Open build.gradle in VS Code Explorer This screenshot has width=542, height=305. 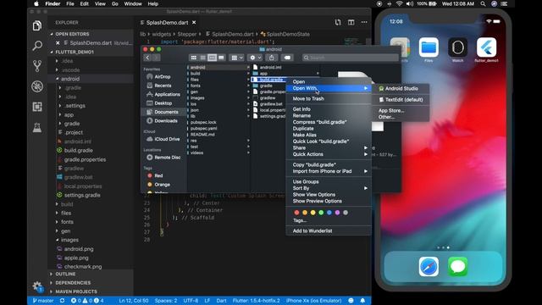(x=78, y=151)
